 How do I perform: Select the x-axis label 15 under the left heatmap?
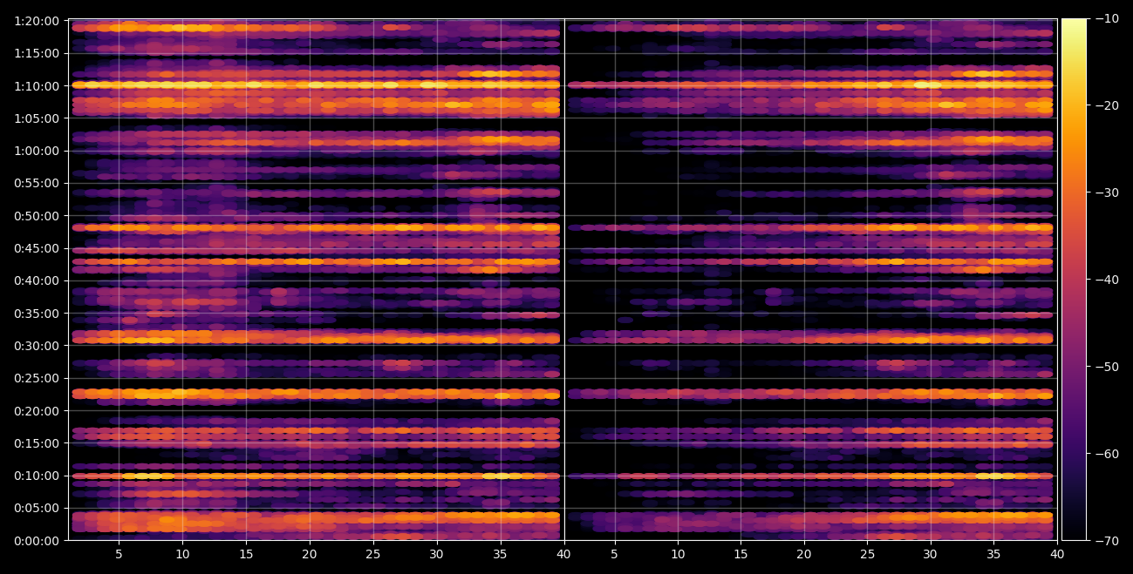(x=246, y=554)
